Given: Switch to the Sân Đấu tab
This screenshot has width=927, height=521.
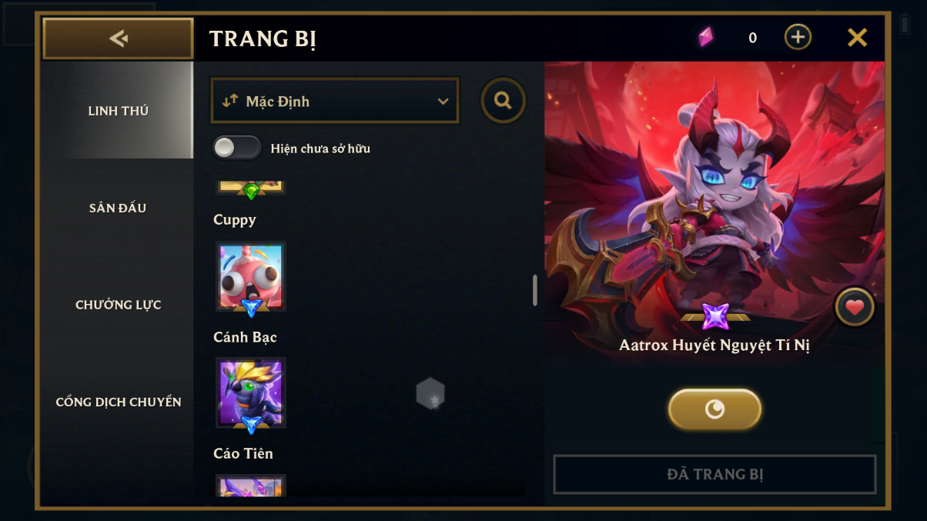Looking at the screenshot, I should [x=118, y=208].
